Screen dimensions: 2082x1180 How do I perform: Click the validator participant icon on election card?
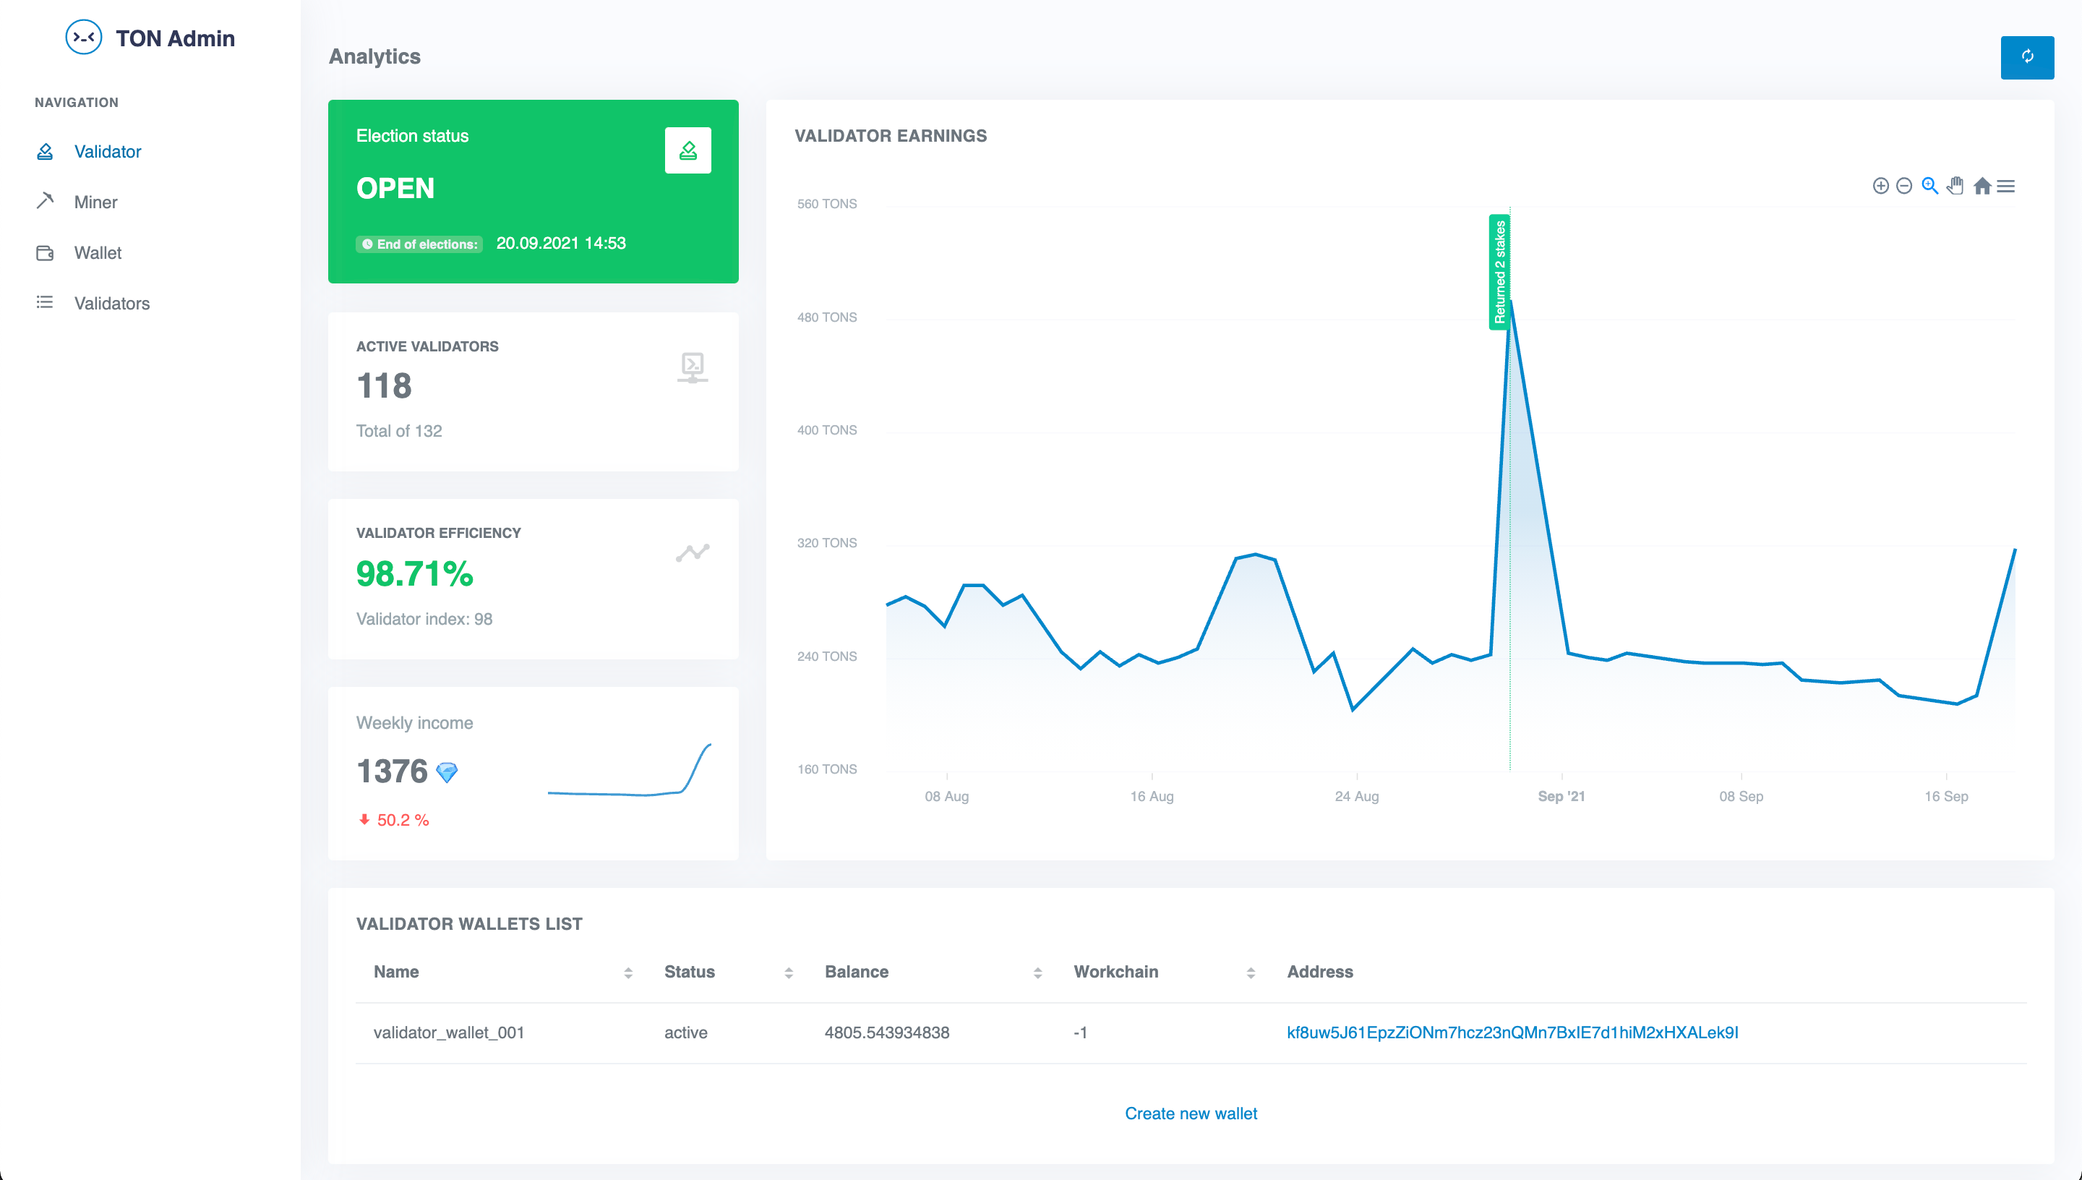(x=687, y=150)
